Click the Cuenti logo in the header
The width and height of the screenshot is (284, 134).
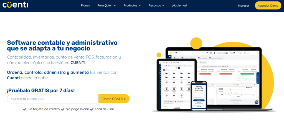[x=15, y=5]
